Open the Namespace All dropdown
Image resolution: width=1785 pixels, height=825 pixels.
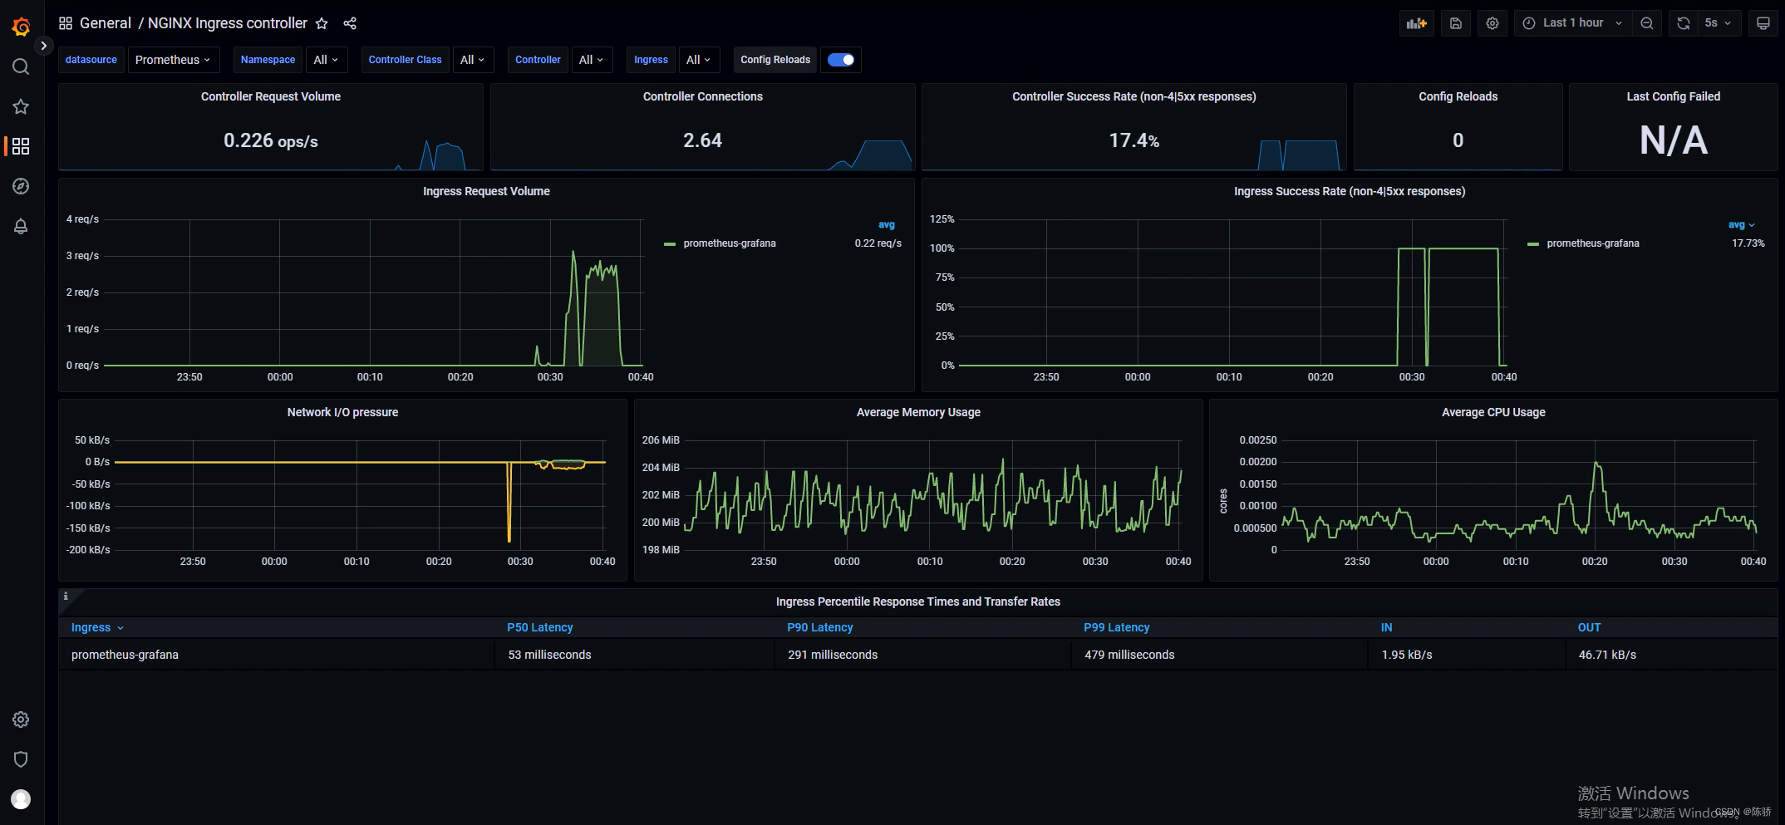[326, 60]
